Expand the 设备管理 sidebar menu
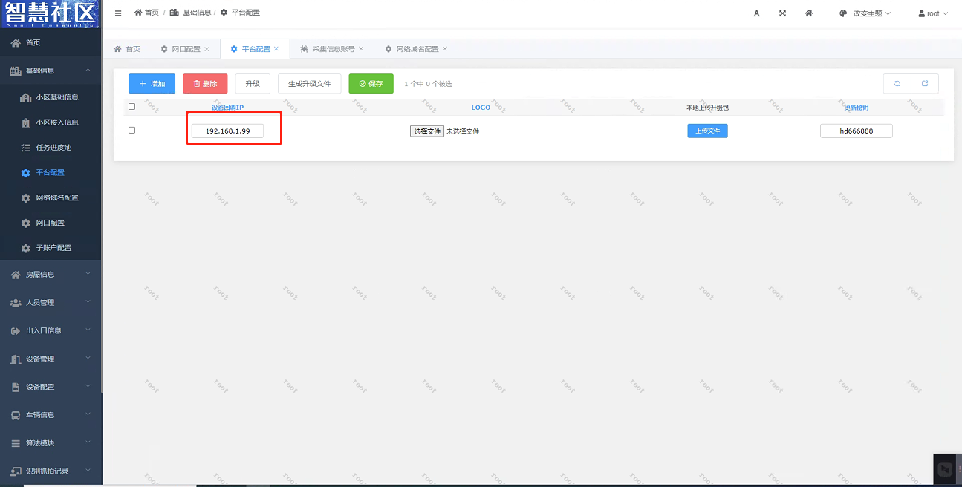The height and width of the screenshot is (487, 962). coord(51,359)
